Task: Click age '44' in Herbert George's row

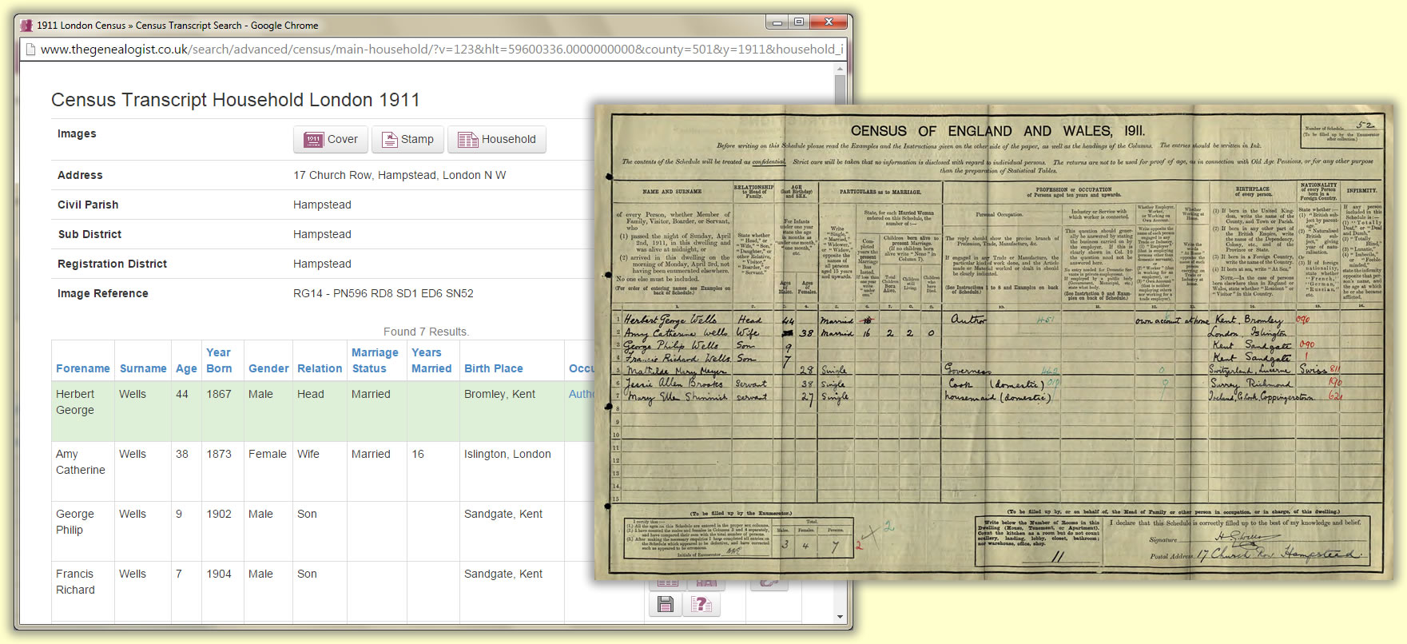Action: pos(182,394)
